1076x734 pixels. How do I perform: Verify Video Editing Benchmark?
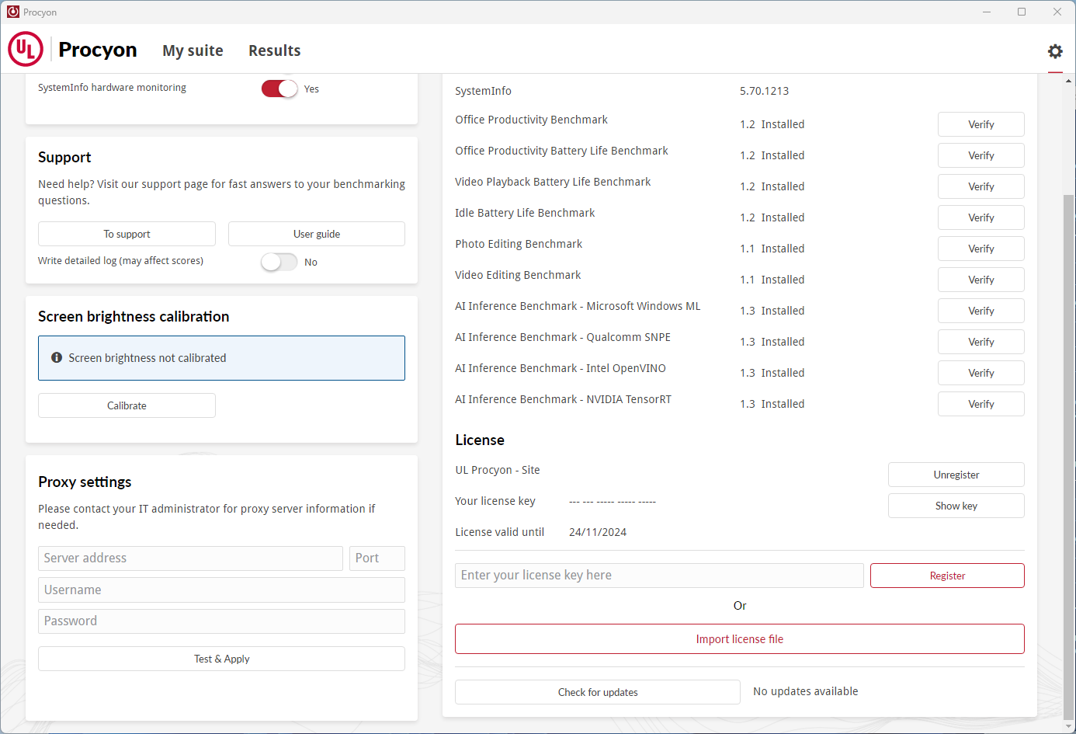pos(981,280)
